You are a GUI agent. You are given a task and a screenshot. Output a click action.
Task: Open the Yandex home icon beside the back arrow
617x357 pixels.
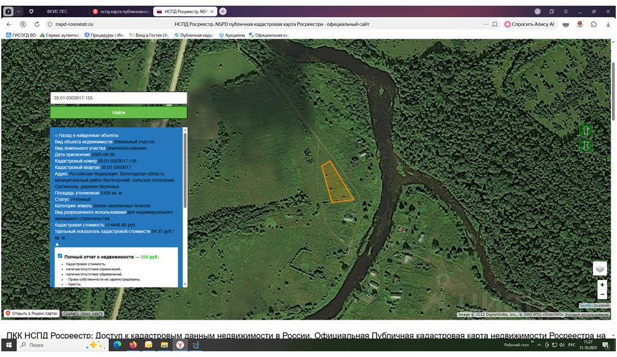pyautogui.click(x=23, y=25)
